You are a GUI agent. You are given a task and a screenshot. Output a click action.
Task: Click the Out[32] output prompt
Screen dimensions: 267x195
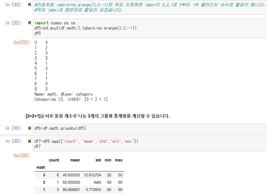click(22, 42)
